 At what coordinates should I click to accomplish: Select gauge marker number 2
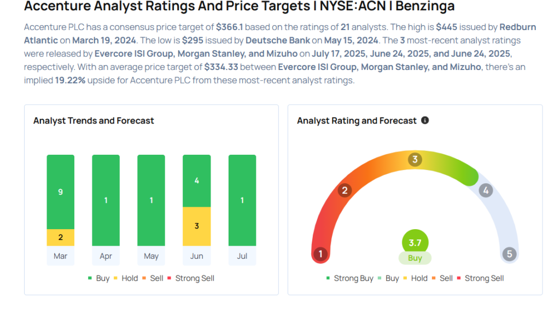click(x=345, y=190)
